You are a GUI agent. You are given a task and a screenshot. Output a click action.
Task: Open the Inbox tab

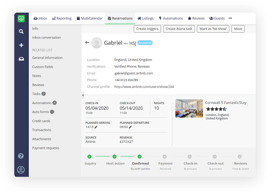pyautogui.click(x=40, y=18)
